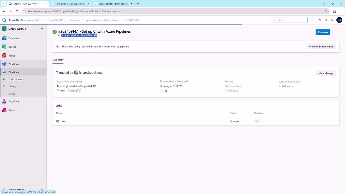The width and height of the screenshot is (345, 194).
Task: Collapse the left navigation sidebar
Action: click(x=42, y=190)
